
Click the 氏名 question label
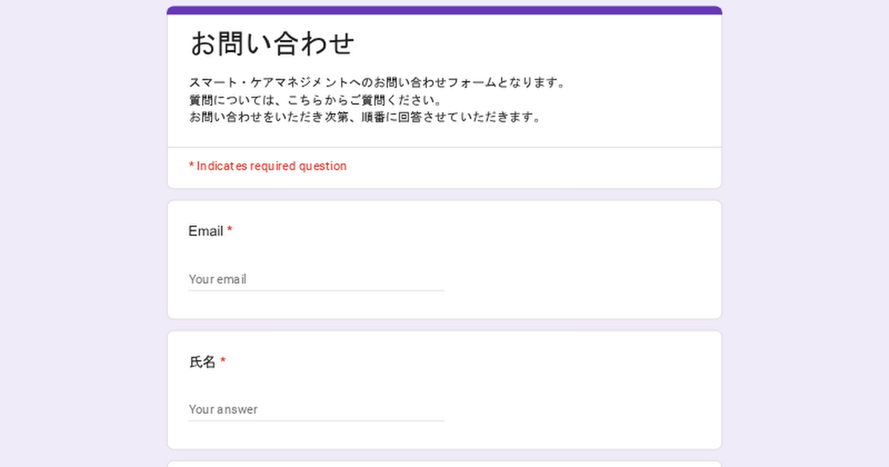pos(202,362)
